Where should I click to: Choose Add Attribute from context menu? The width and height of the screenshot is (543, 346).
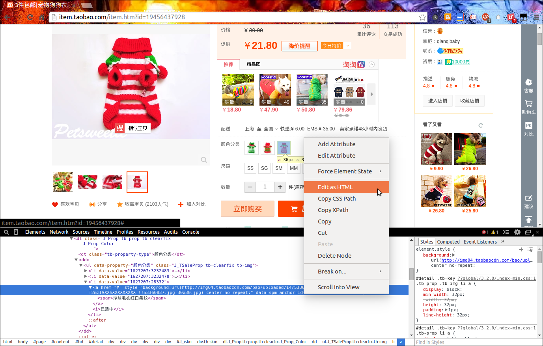[346, 144]
